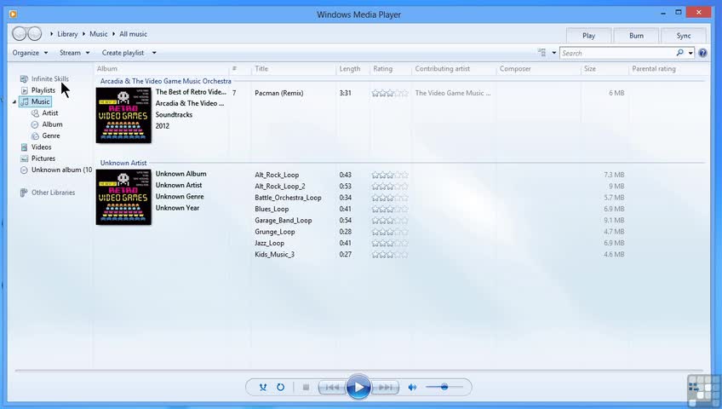Image resolution: width=722 pixels, height=409 pixels.
Task: Open the Help icon
Action: click(702, 53)
